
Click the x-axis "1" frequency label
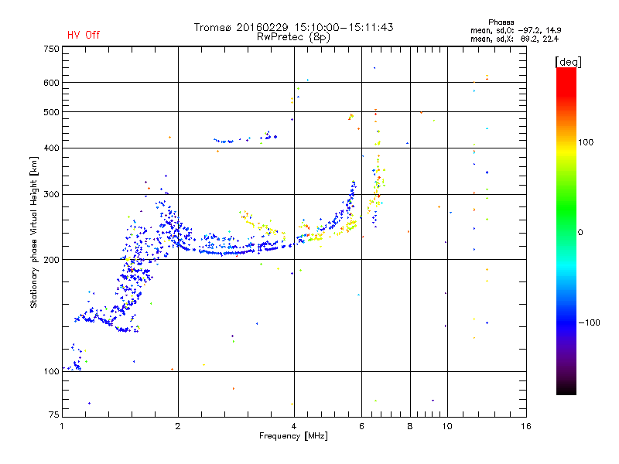point(63,426)
